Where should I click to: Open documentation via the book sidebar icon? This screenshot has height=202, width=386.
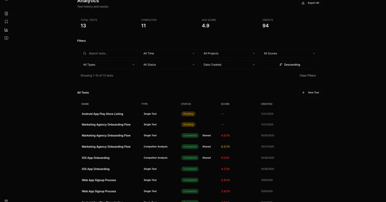[6, 38]
